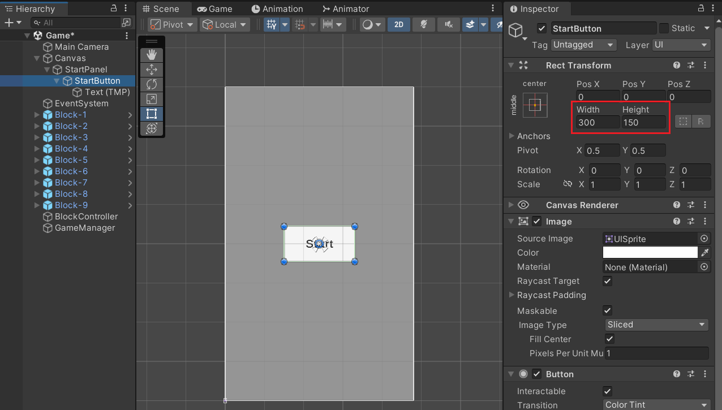This screenshot has height=410, width=722.
Task: Select Block-5 in the Hierarchy
Action: [x=71, y=160]
